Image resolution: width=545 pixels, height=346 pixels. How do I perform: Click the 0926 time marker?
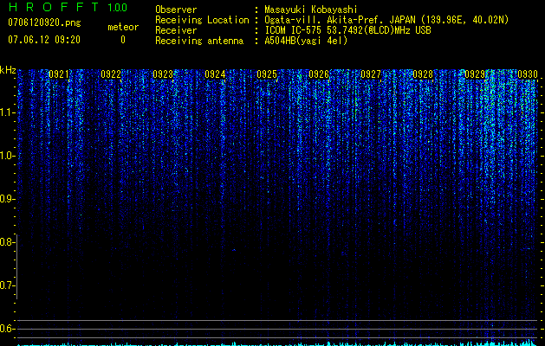[319, 74]
